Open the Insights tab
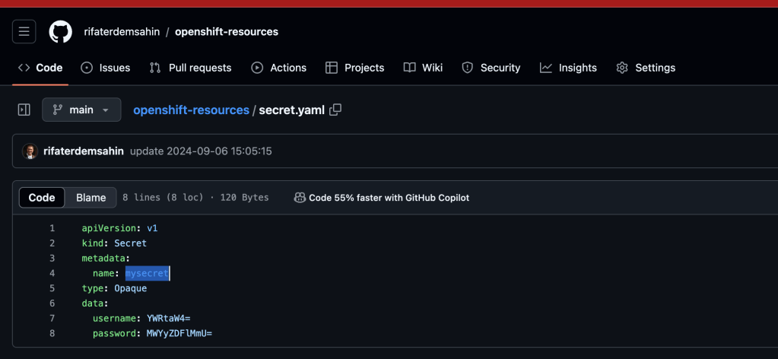This screenshot has width=778, height=359. coord(569,68)
